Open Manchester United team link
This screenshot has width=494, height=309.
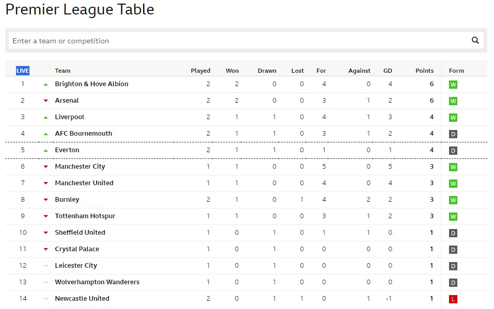[x=84, y=183]
